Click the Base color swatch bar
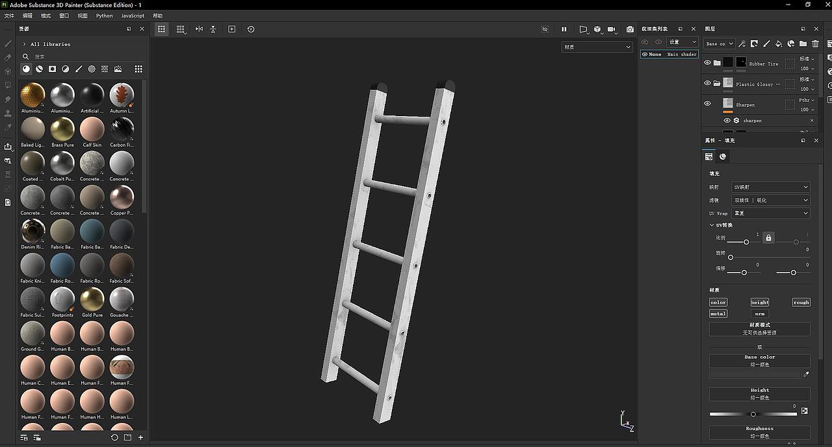Image resolution: width=832 pixels, height=447 pixels. [755, 374]
